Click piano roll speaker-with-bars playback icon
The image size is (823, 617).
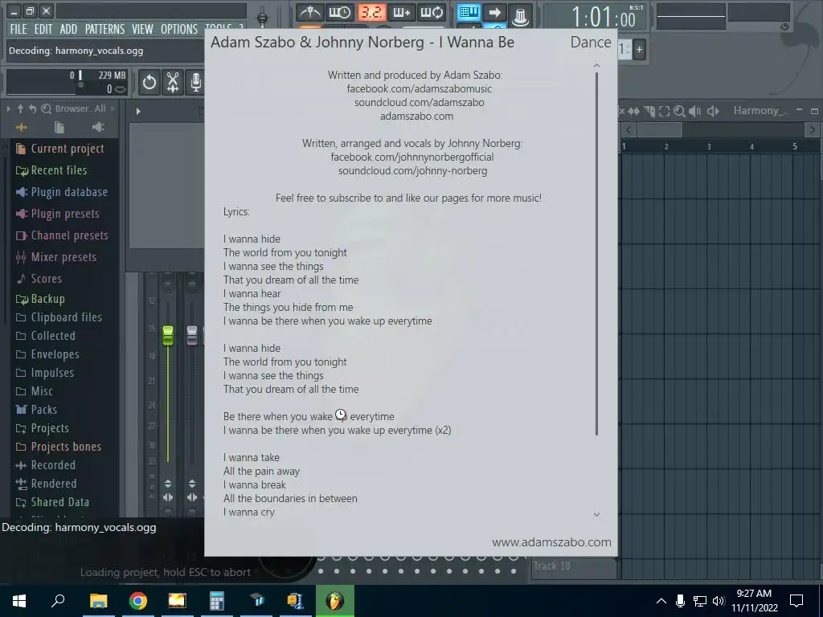pos(695,111)
